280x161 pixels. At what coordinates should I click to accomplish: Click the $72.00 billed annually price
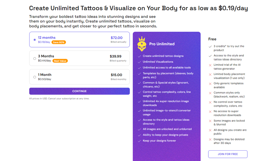(x=118, y=39)
